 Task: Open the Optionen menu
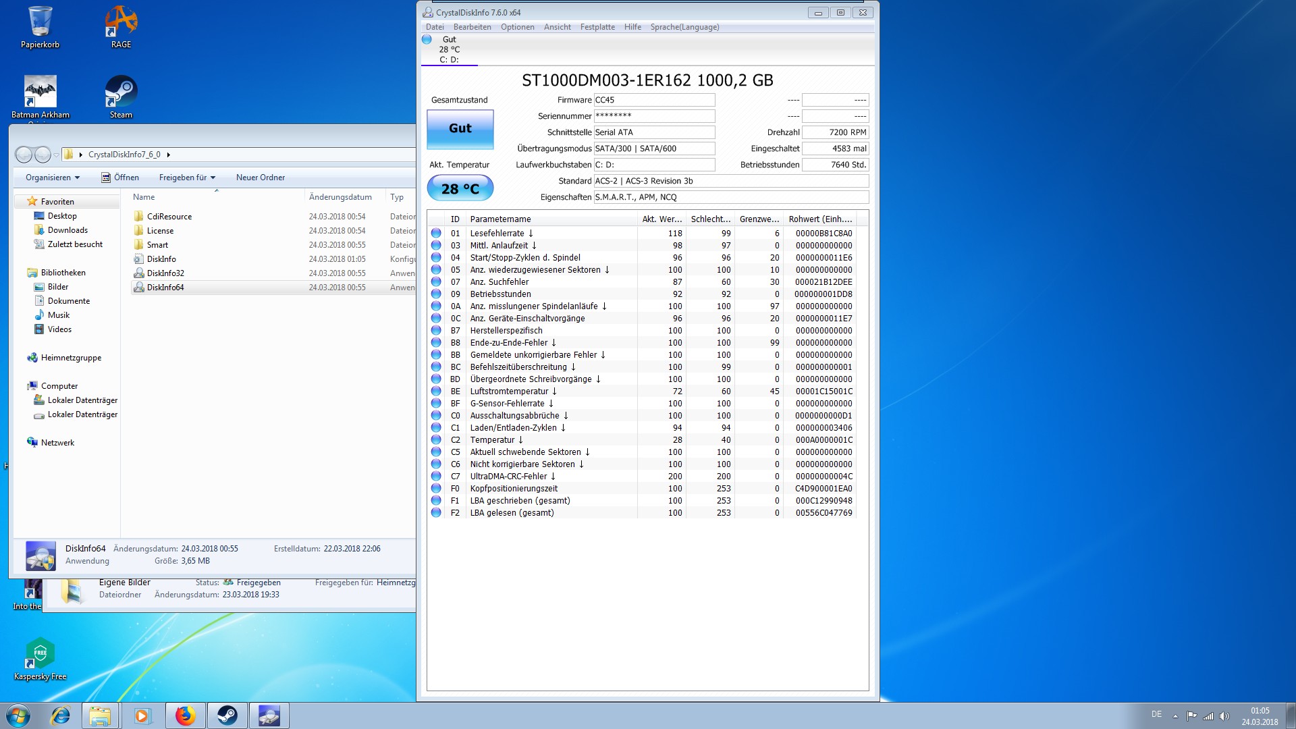517,27
